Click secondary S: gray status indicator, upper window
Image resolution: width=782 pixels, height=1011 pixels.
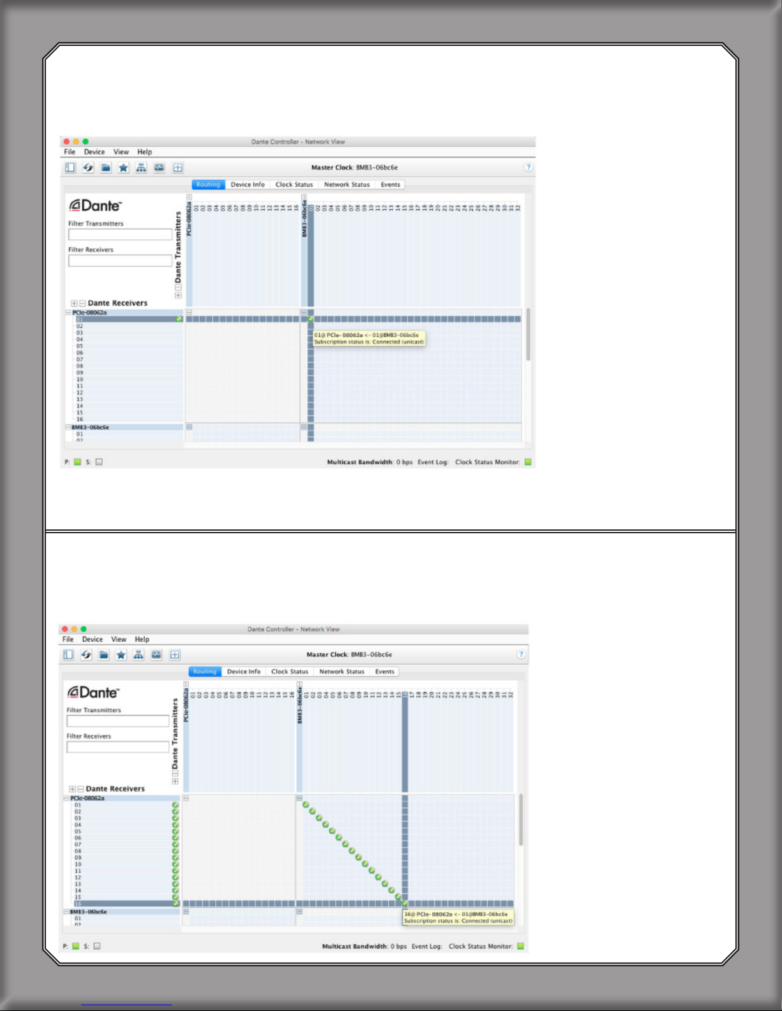(99, 462)
